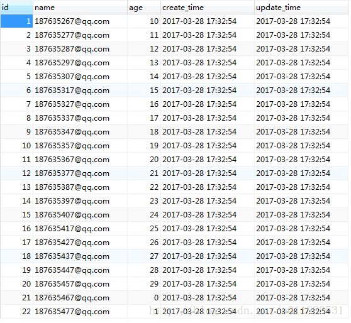Choose name cell 187635377@qq.com
This screenshot has width=351, height=323.
point(80,173)
